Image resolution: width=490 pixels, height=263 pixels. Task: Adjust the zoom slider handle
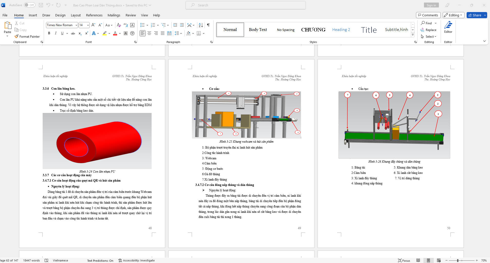click(x=458, y=260)
